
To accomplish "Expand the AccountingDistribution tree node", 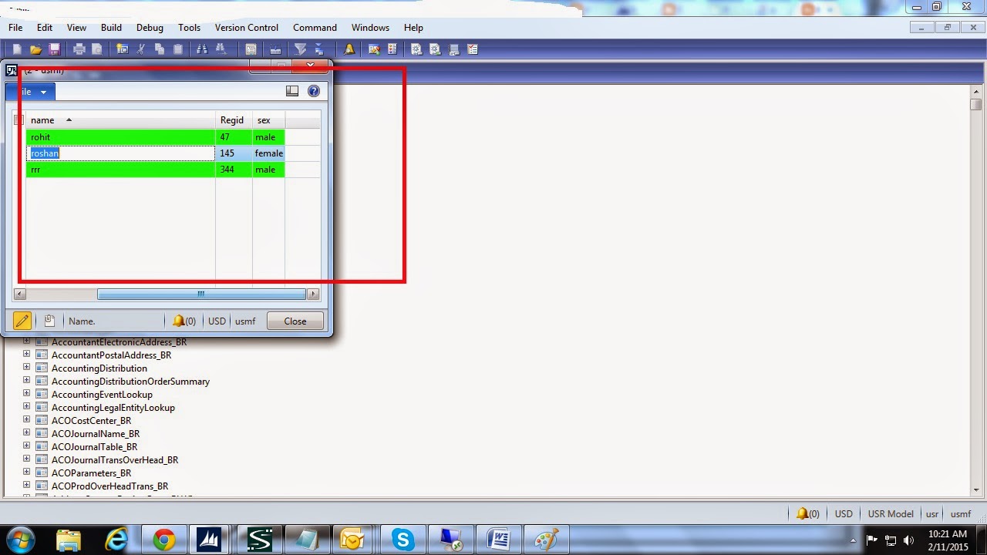I will [28, 368].
